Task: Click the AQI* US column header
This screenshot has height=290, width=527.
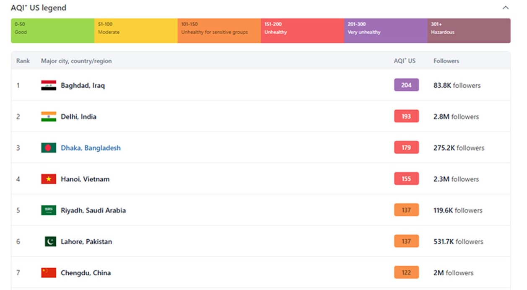Action: [405, 61]
